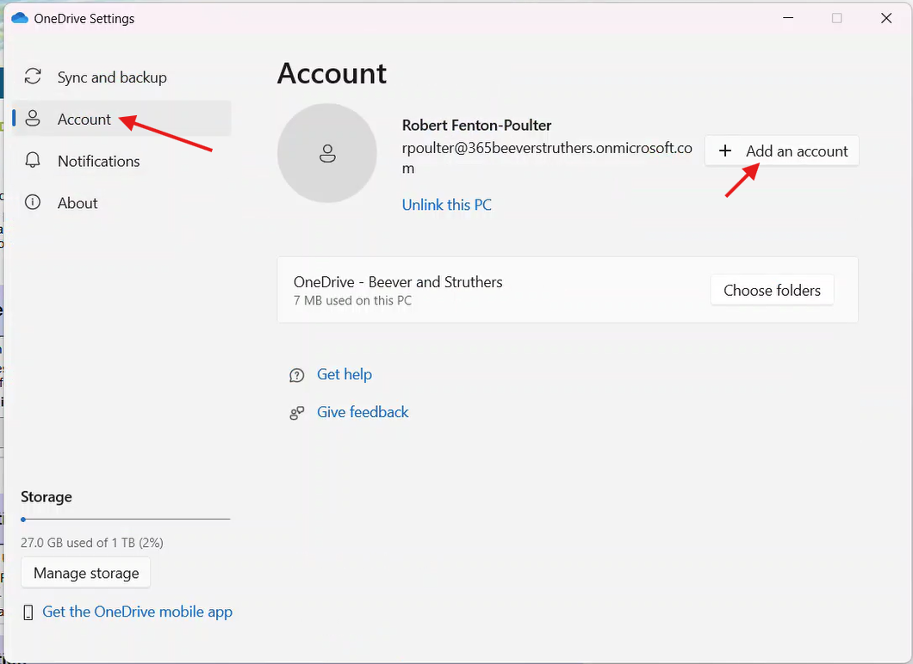Open the Get help link
Screen dimensions: 913x664
tap(345, 374)
